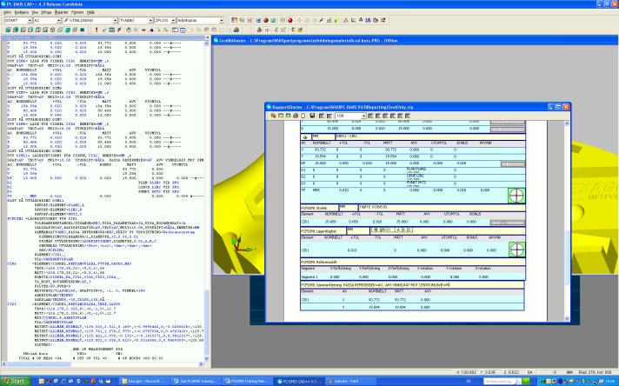Viewport: 619px width, 386px height.
Task: Open the Redigera menu
Action: (x=22, y=13)
